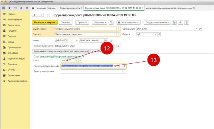Show Дт/Кт postings icon
This screenshot has height=129, width=214.
pos(111,22)
